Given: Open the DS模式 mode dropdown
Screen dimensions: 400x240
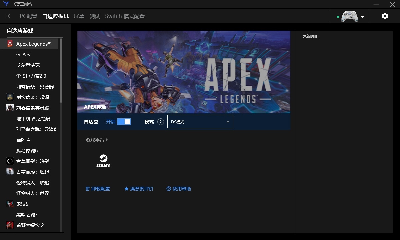Looking at the screenshot, I should pyautogui.click(x=200, y=122).
